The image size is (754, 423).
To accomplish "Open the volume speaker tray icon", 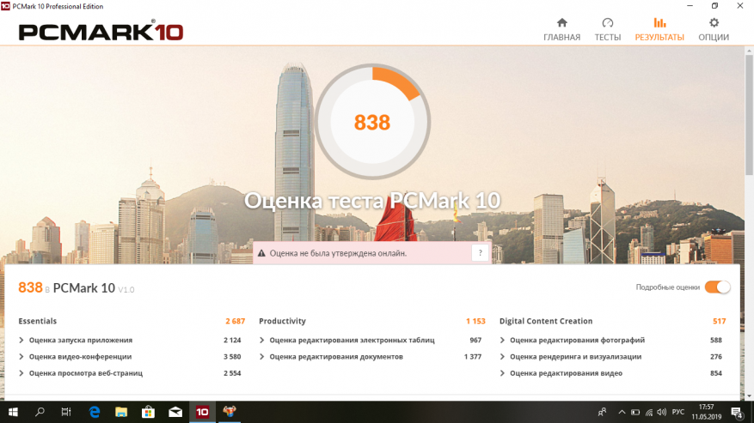I will 662,412.
